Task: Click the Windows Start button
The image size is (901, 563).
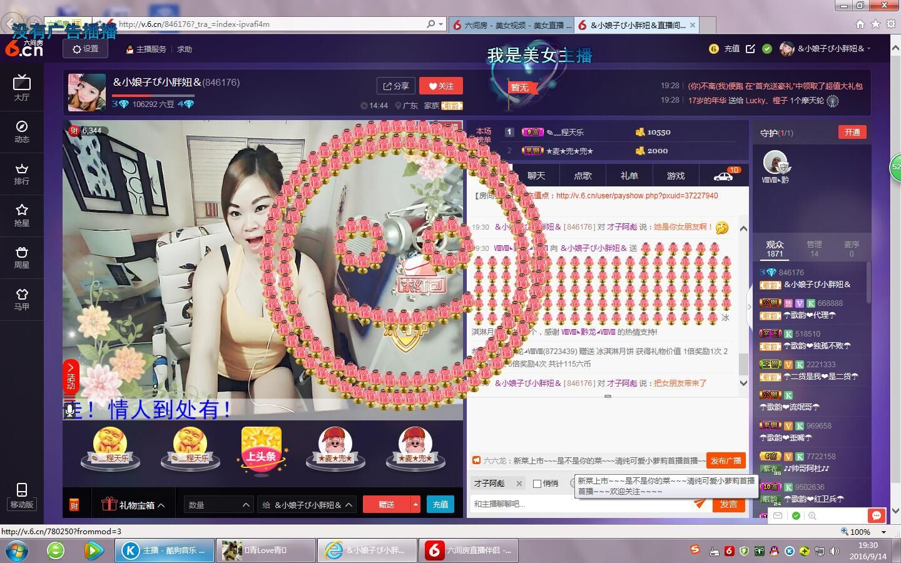Action: tap(18, 550)
